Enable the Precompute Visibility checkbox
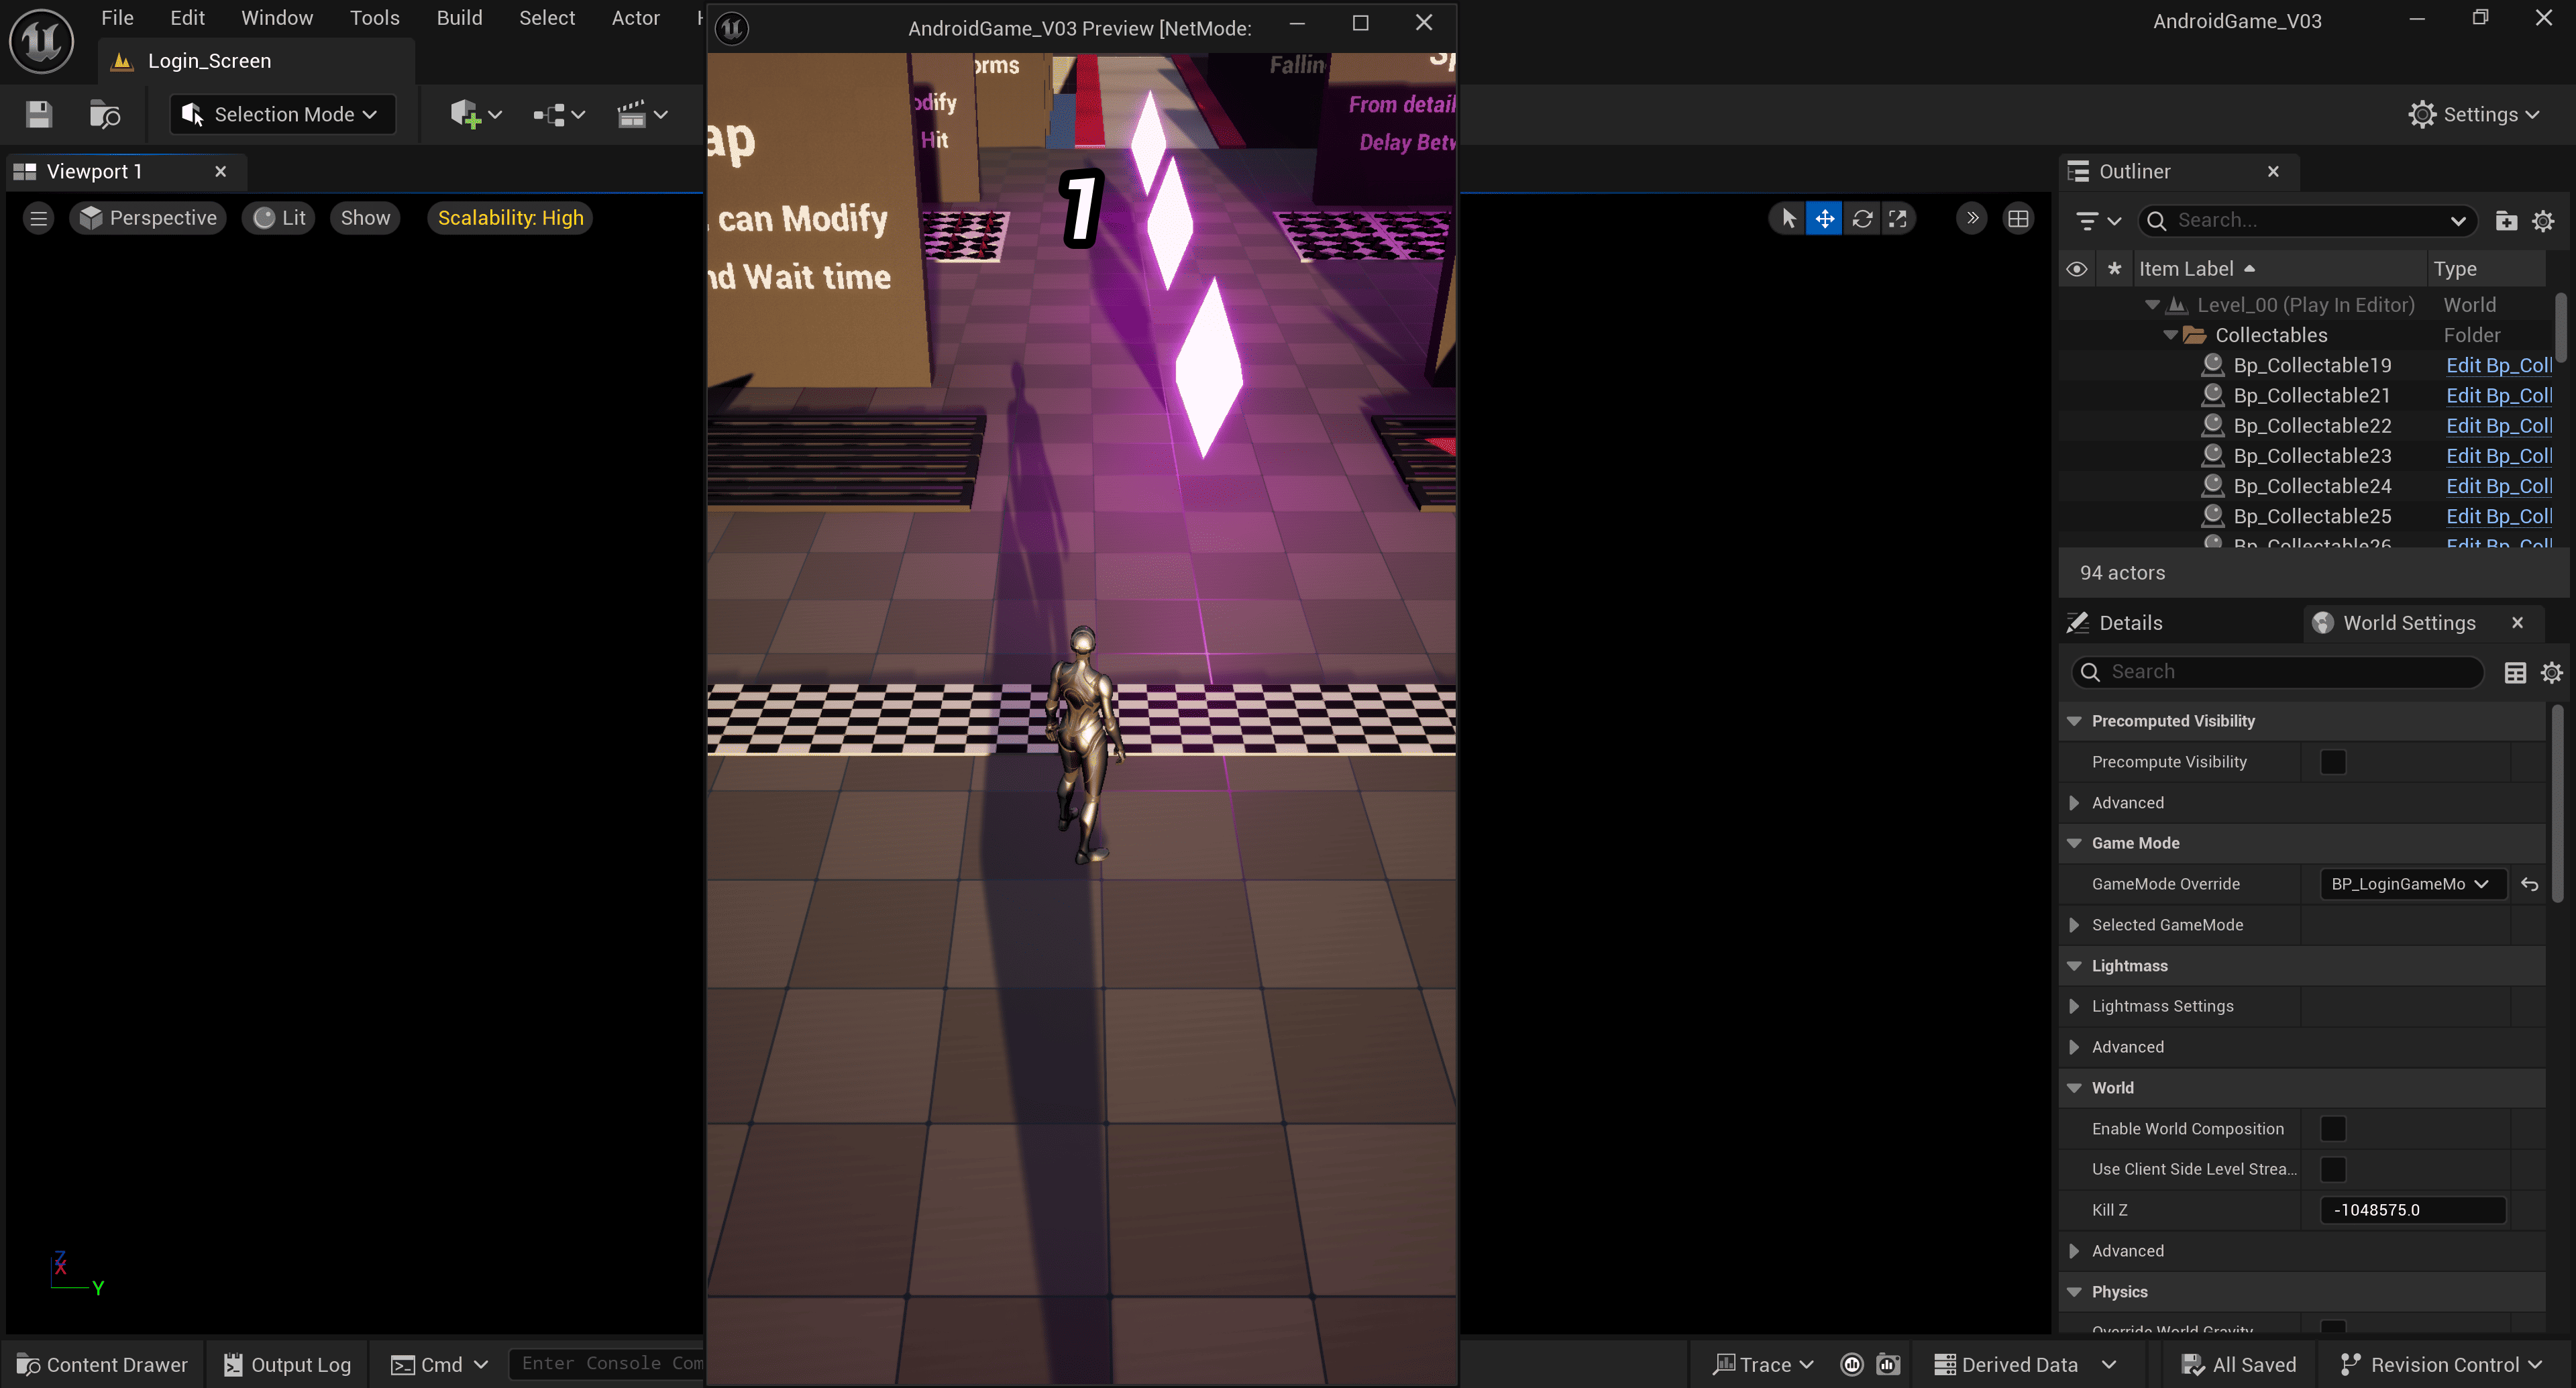This screenshot has height=1388, width=2576. click(x=2332, y=762)
